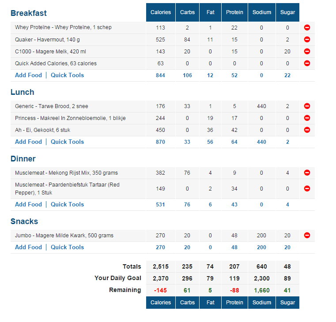Remove the Whey Proteïne breakfast entry
This screenshot has width=336, height=322.
(x=307, y=27)
